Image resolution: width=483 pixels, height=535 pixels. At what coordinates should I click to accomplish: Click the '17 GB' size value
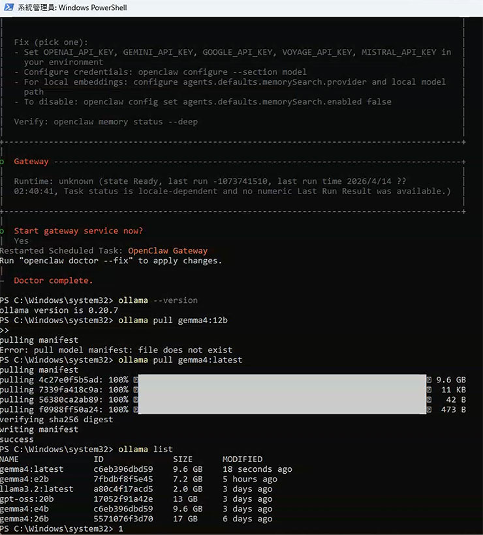[x=185, y=519]
